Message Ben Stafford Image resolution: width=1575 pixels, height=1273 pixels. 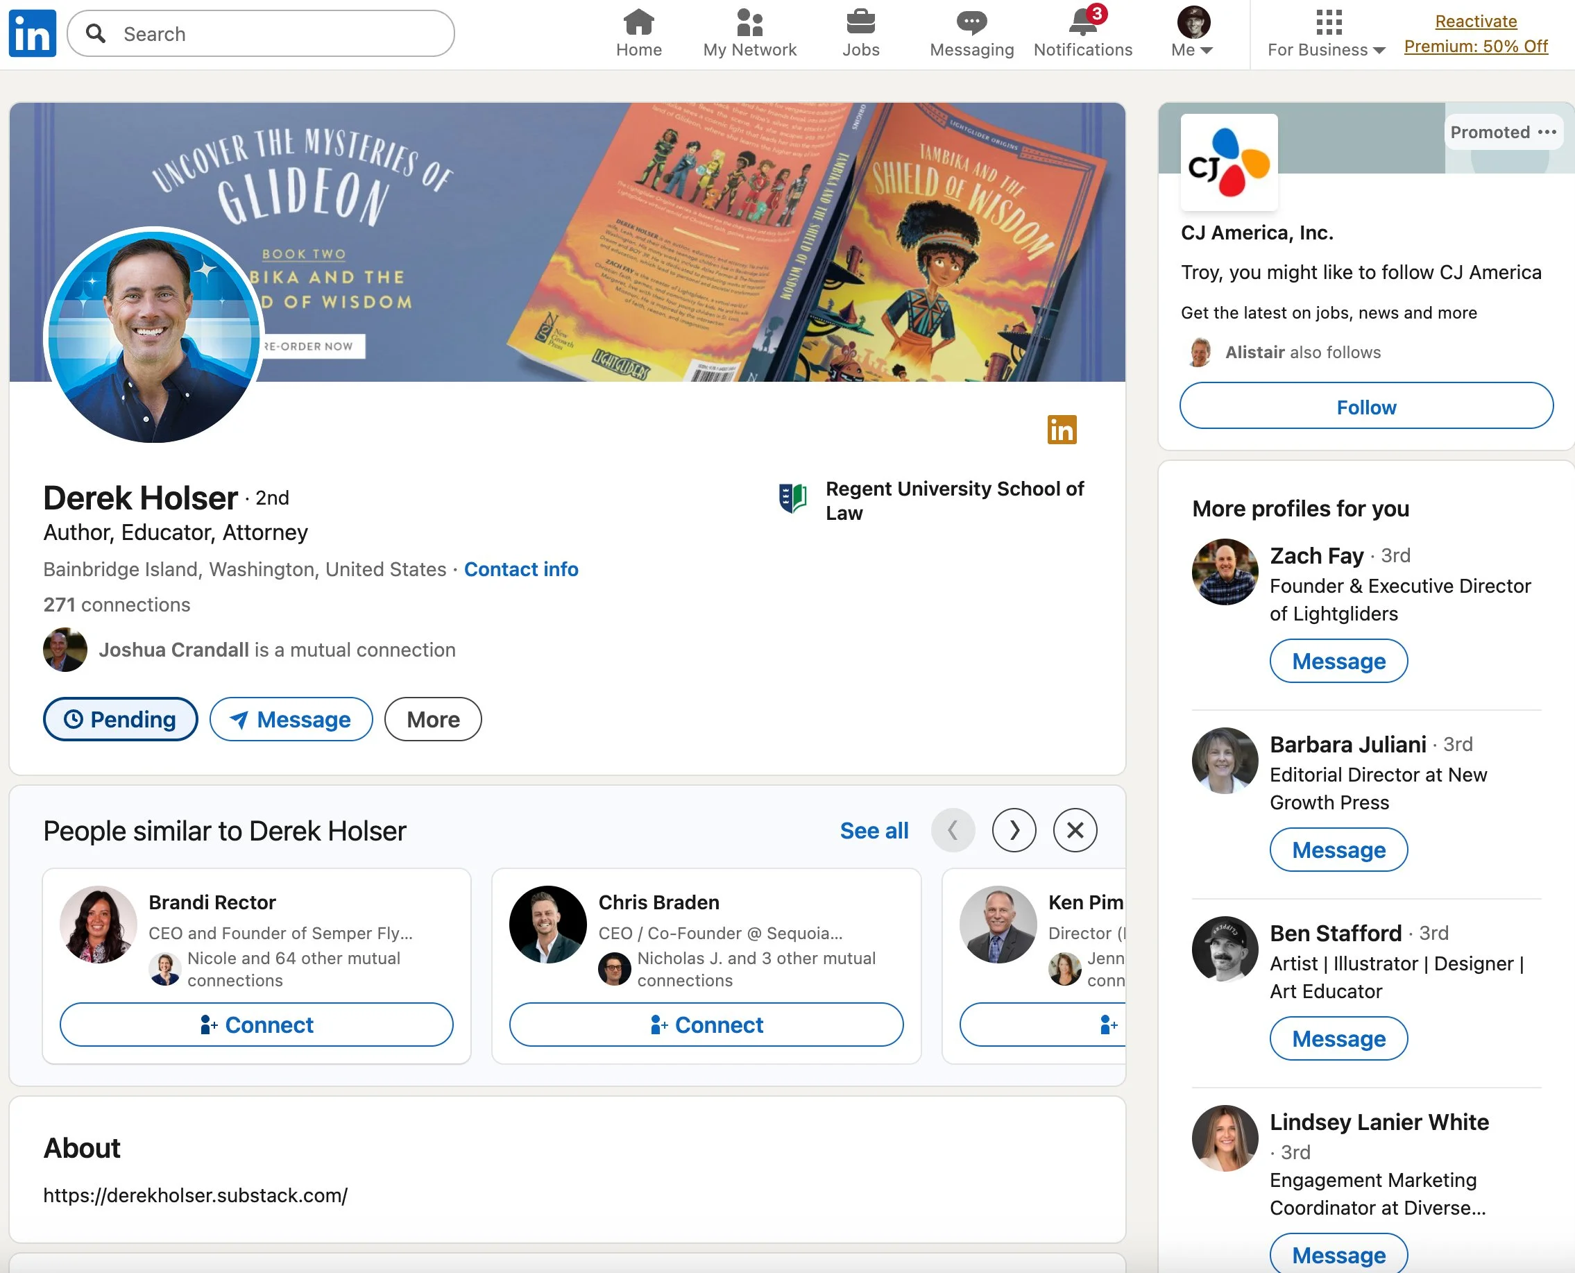1338,1039
